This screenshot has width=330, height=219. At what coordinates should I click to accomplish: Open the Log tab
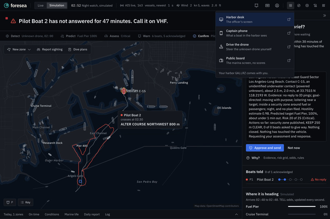(x=107, y=215)
